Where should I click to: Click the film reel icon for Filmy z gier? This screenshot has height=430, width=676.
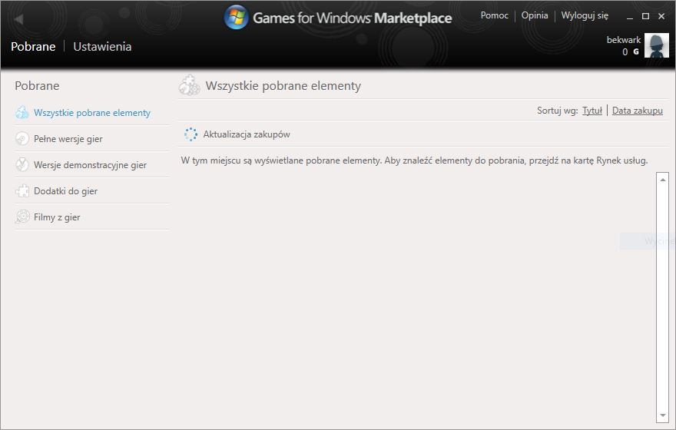(22, 217)
